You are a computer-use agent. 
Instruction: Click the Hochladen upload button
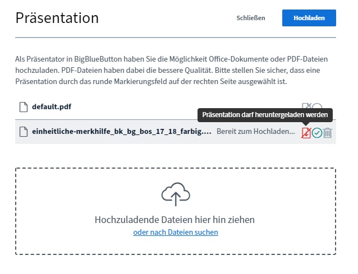coord(309,18)
